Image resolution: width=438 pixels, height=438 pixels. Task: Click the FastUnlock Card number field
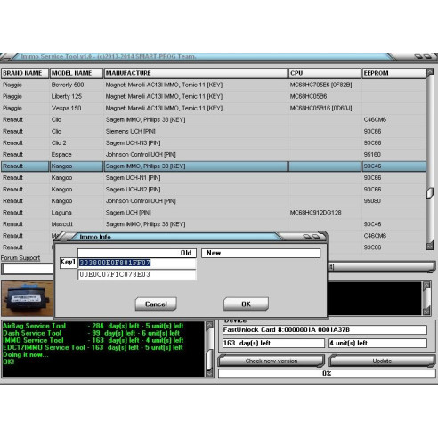[325, 329]
